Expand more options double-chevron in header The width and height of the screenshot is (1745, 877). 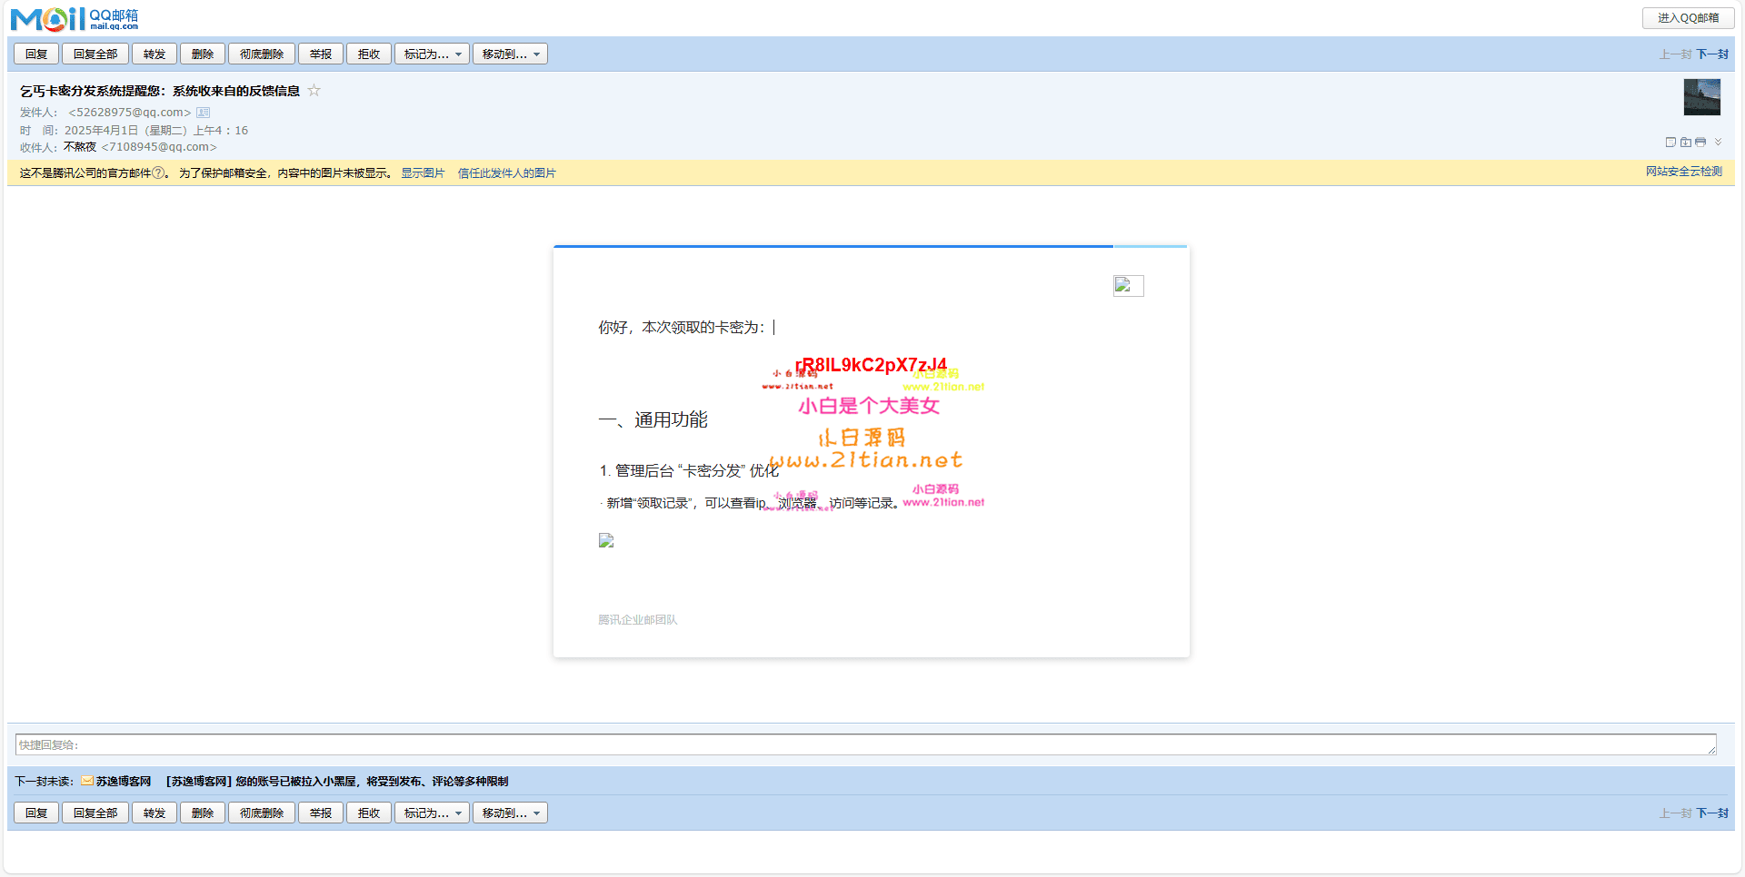pyautogui.click(x=1718, y=143)
